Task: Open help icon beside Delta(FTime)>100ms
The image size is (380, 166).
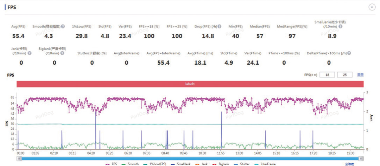Action: pyautogui.click(x=349, y=53)
